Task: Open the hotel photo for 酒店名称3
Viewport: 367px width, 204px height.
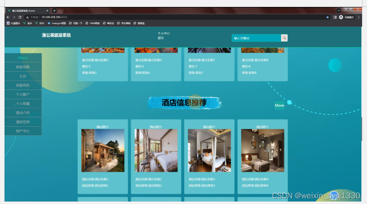Action: pos(209,150)
